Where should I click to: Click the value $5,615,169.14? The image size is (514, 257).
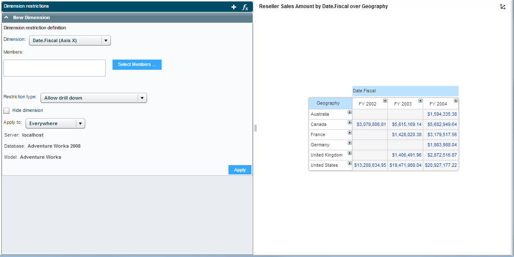(407, 125)
